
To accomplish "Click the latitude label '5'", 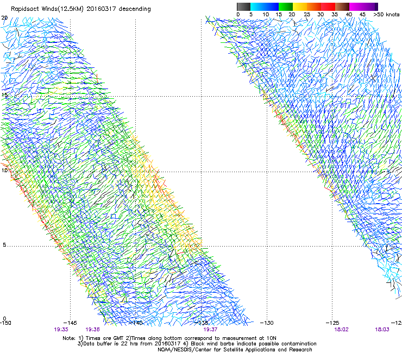I will [4, 245].
